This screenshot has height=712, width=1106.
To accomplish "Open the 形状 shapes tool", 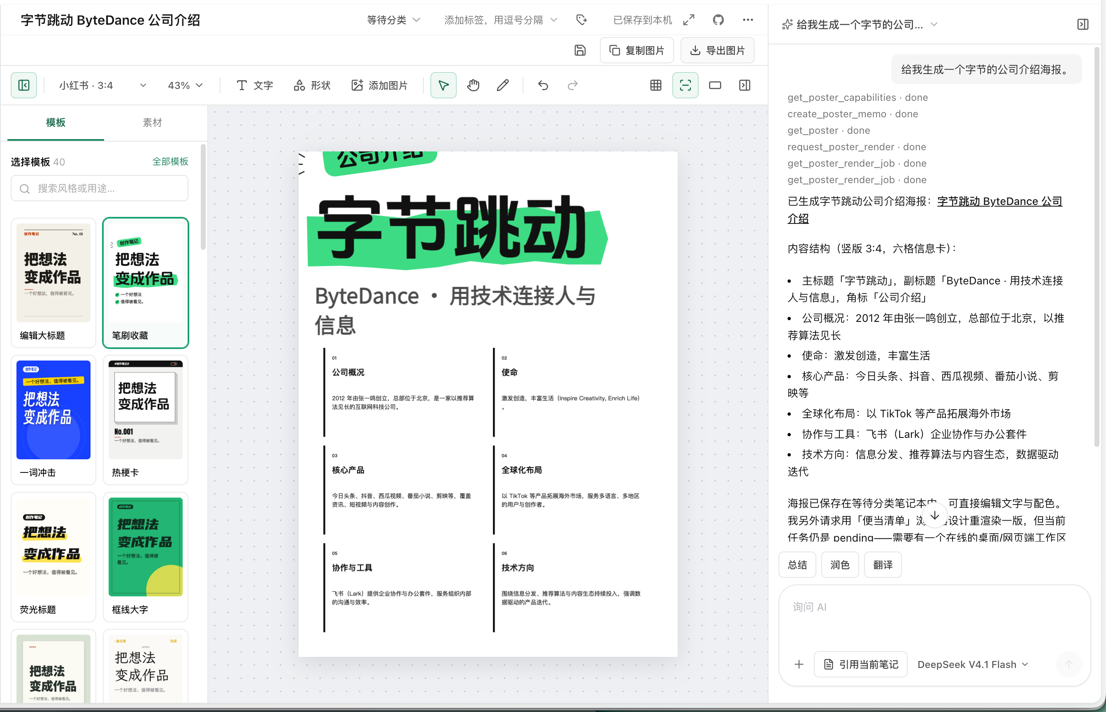I will tap(312, 85).
